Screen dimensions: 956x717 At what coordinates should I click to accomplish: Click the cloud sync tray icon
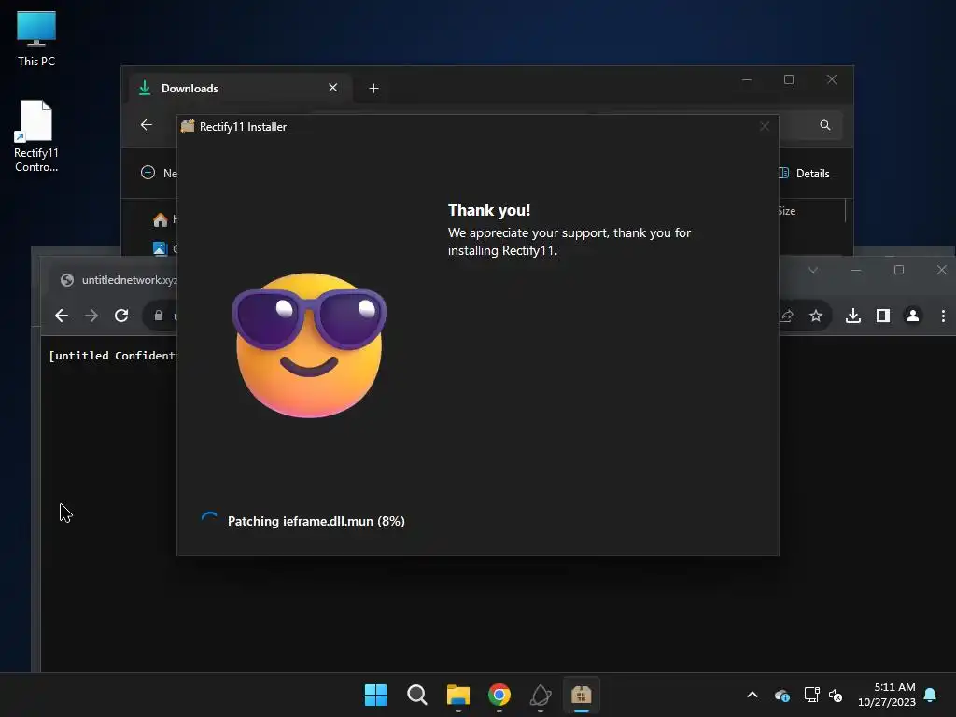click(782, 695)
